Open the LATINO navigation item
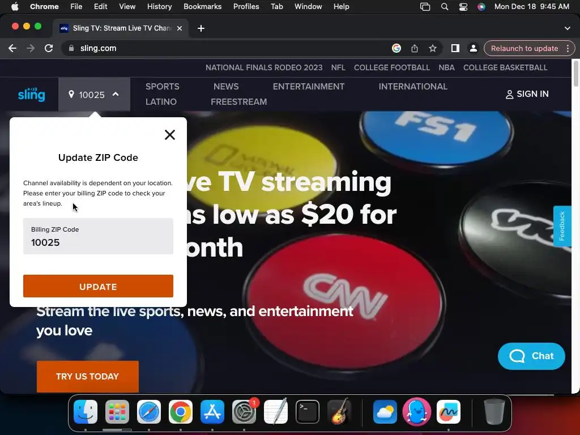The width and height of the screenshot is (580, 435). 161,102
